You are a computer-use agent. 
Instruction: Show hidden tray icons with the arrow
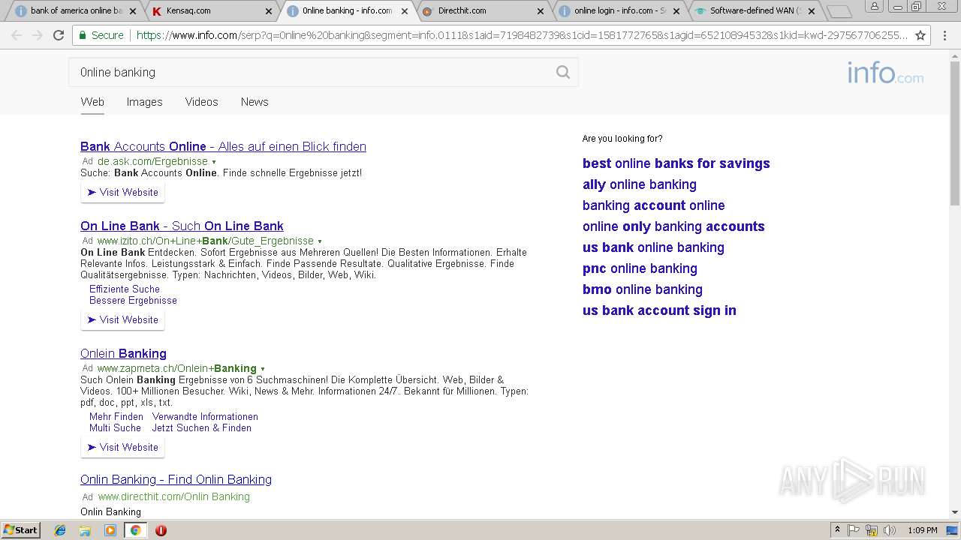pos(837,530)
